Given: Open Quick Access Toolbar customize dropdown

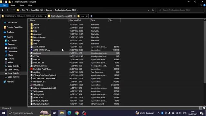Looking at the screenshot, I should 12,2.
